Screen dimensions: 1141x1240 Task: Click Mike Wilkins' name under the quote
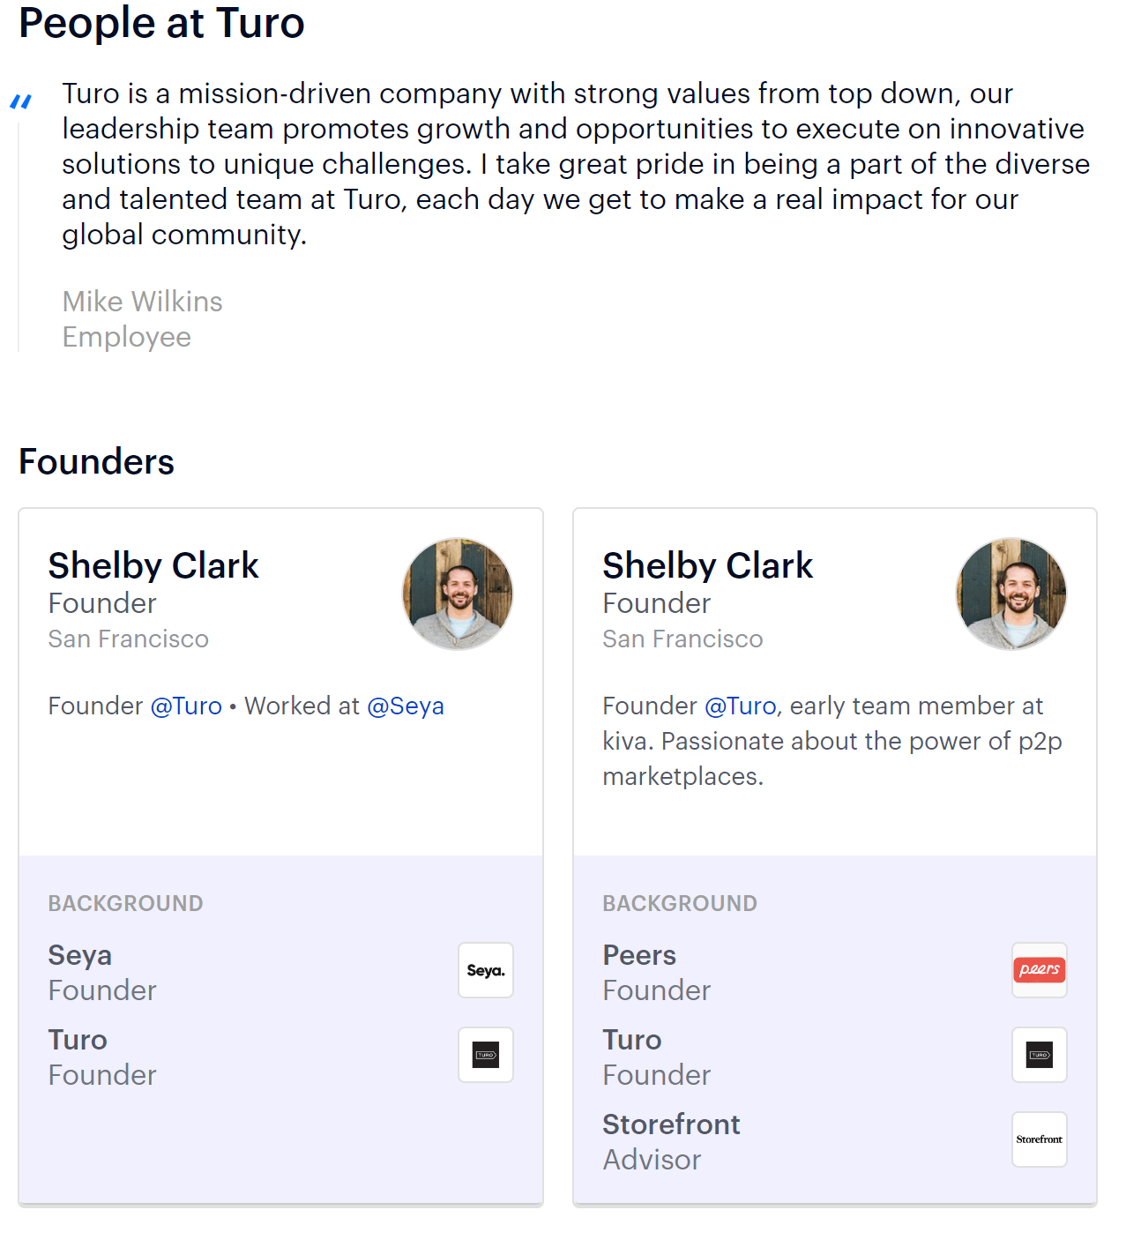(142, 303)
